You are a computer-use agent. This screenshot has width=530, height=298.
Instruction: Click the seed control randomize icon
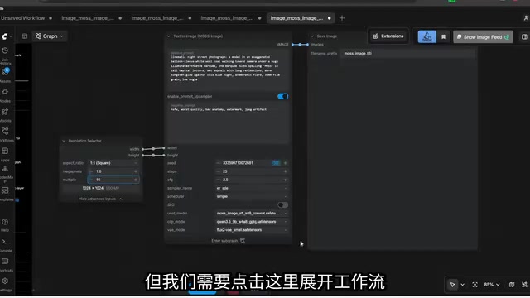(x=276, y=163)
